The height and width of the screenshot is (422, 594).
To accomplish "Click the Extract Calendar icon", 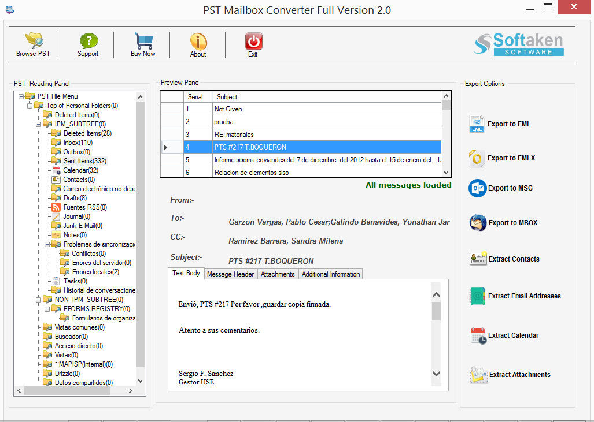I will coord(478,335).
